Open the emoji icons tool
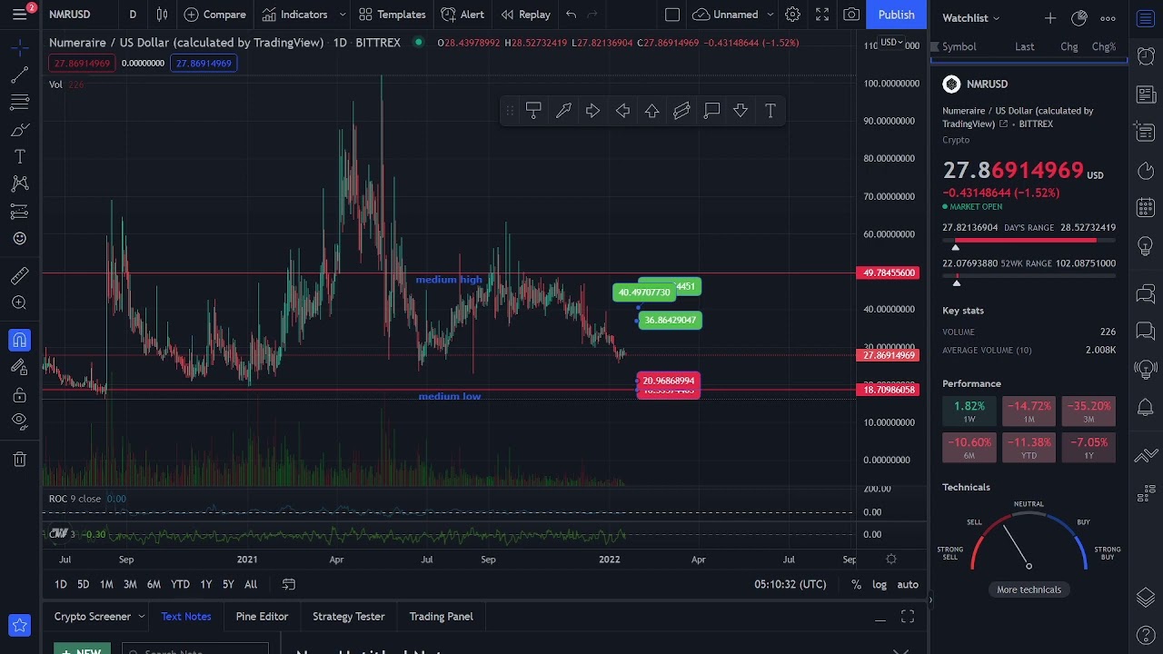The image size is (1163, 654). [19, 239]
